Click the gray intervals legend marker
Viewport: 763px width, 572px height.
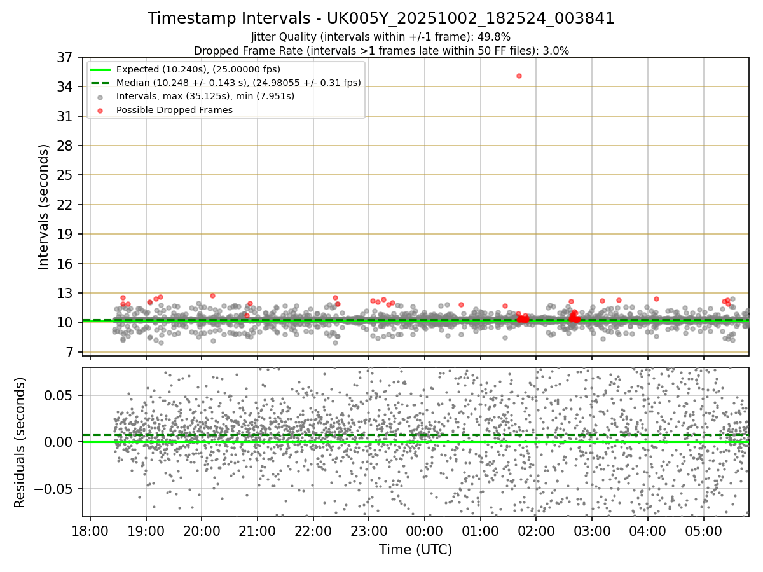tap(101, 97)
